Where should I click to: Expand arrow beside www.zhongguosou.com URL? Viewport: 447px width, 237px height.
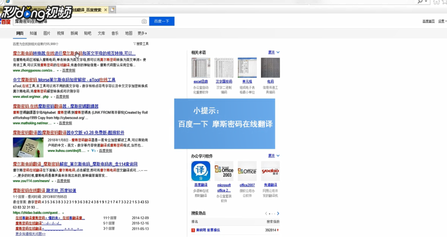pyautogui.click(x=58, y=71)
